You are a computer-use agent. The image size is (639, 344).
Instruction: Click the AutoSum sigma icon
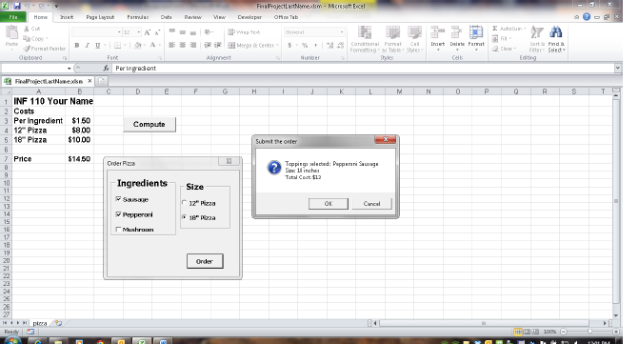click(495, 29)
